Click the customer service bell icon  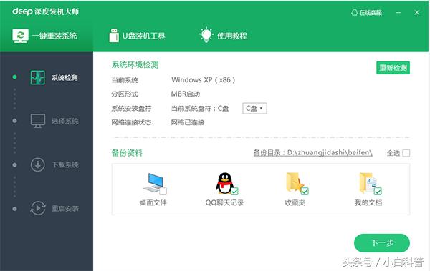coord(354,13)
